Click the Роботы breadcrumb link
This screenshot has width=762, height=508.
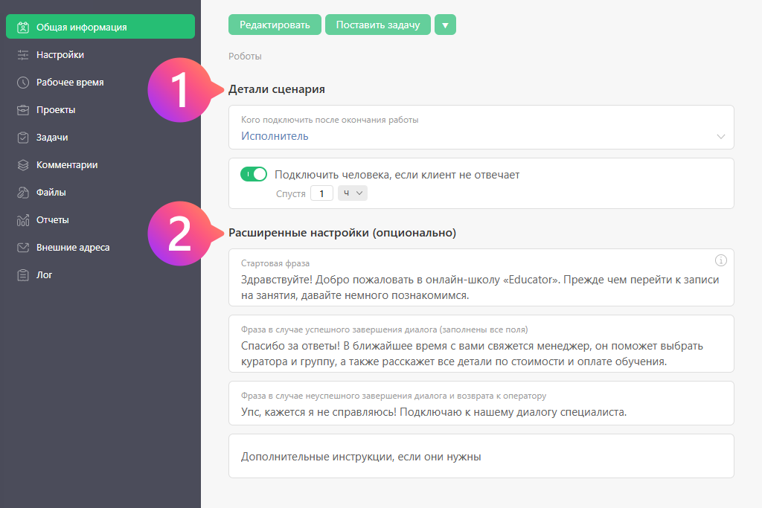pyautogui.click(x=245, y=57)
